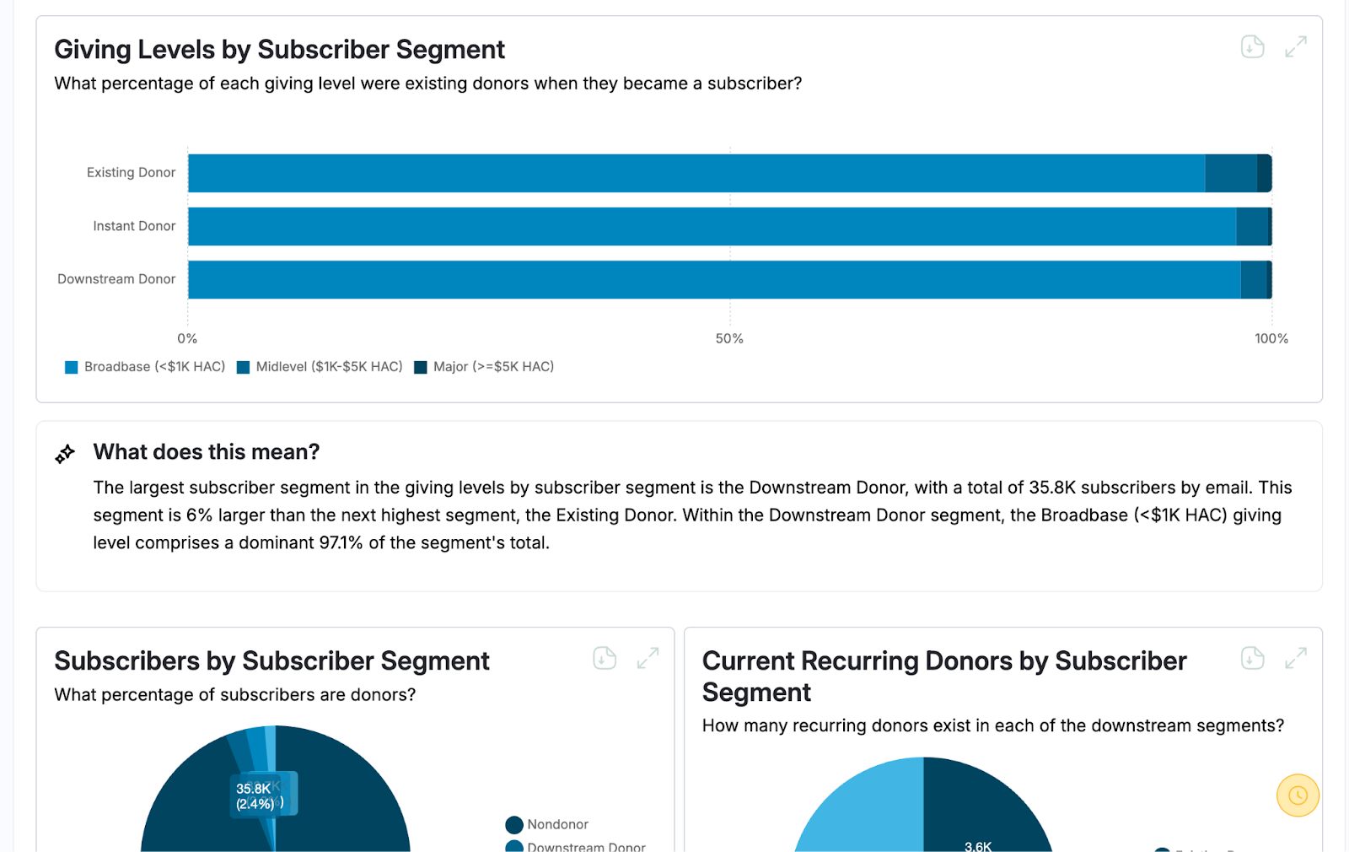The width and height of the screenshot is (1349, 852).
Task: Expand the Current Recurring Donors chart
Action: (x=1295, y=658)
